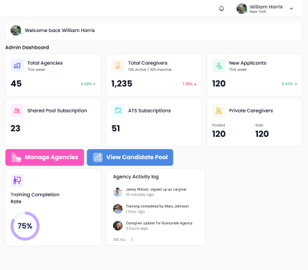The image size is (308, 270).
Task: Click the welcome banner profile photo
Action: 16,31
